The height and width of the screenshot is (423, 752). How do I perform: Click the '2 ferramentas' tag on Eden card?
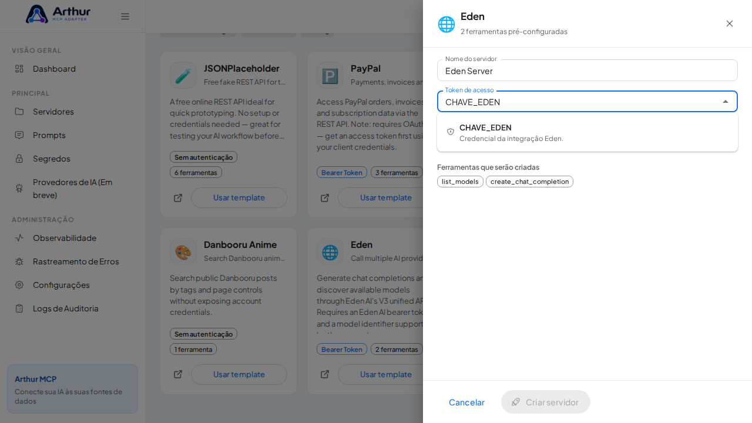tap(397, 349)
